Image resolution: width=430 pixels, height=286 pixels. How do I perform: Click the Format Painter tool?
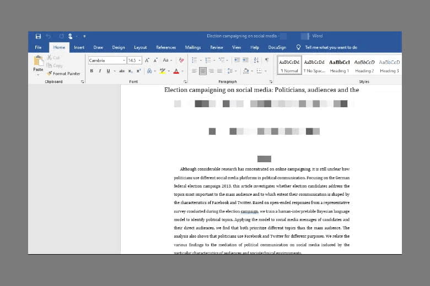pyautogui.click(x=63, y=73)
